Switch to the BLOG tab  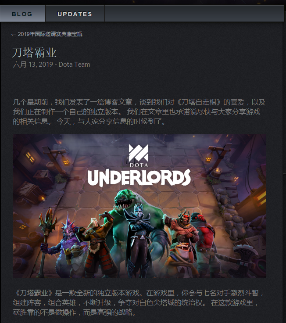pyautogui.click(x=22, y=14)
